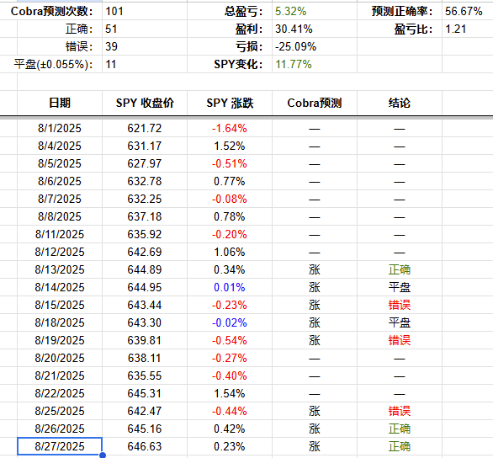Select the -0.20% change cell

(230, 234)
